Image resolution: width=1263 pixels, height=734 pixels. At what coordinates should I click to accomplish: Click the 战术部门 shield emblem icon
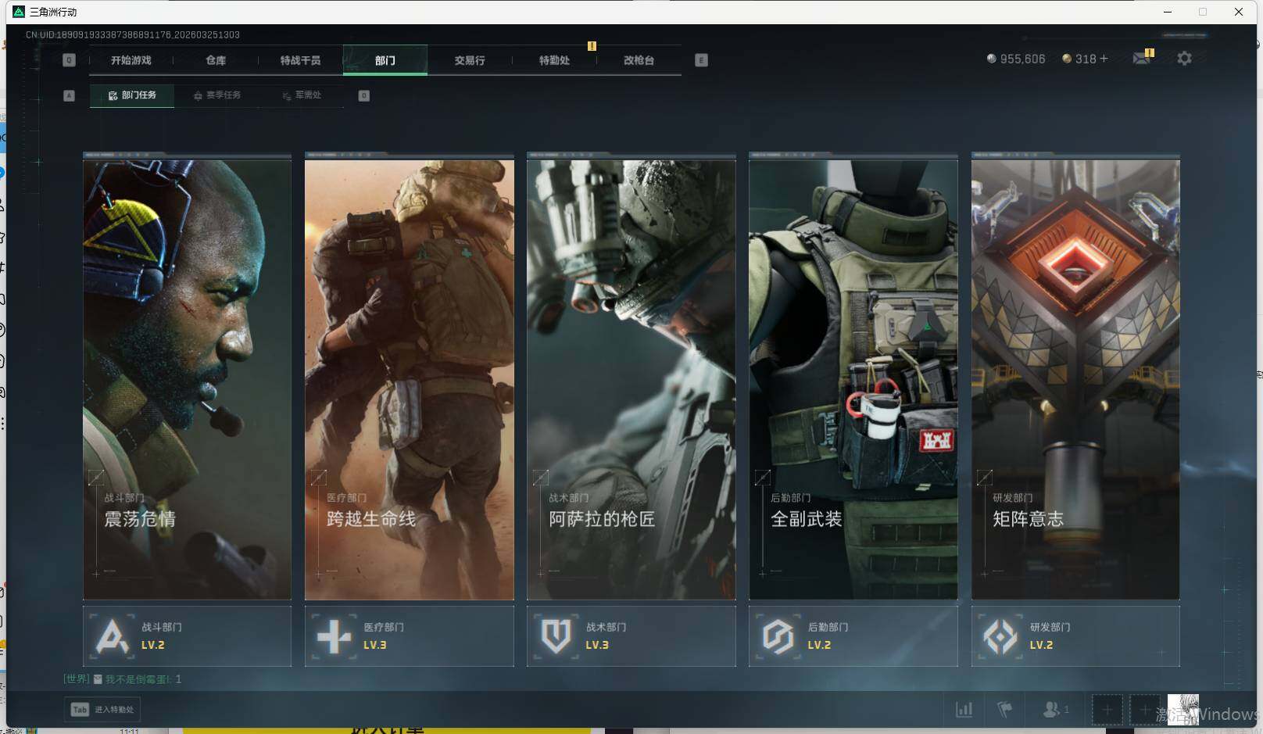pyautogui.click(x=556, y=636)
